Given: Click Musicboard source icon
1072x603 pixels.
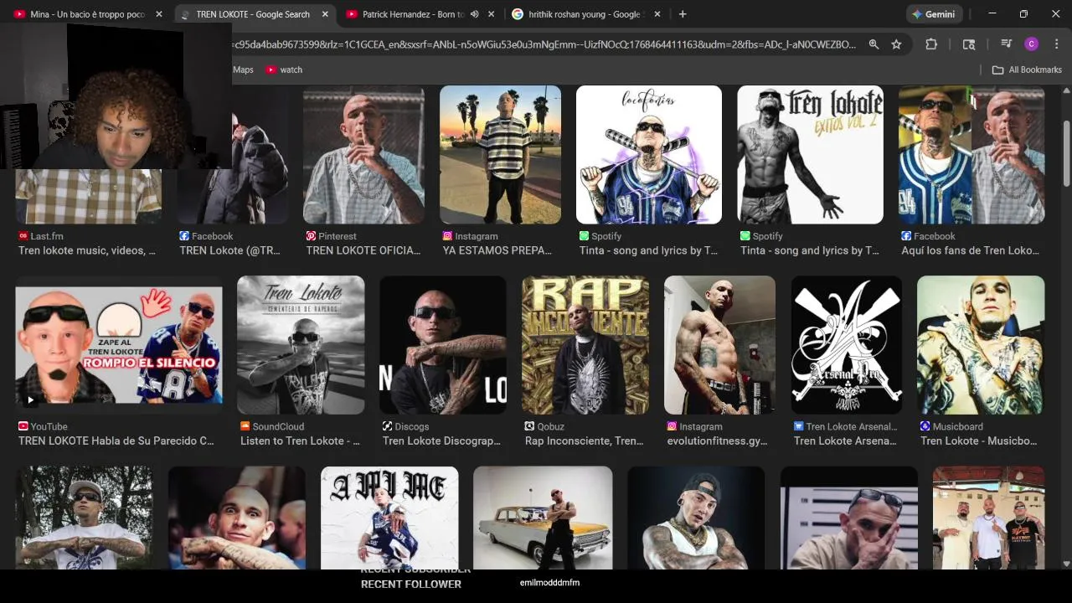Looking at the screenshot, I should [925, 426].
